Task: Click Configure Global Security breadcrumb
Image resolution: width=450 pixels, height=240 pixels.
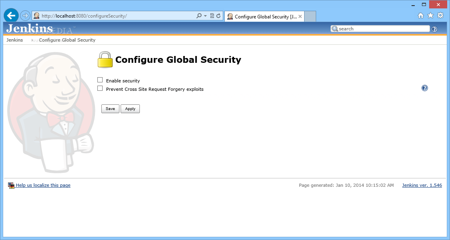Action: pyautogui.click(x=67, y=40)
